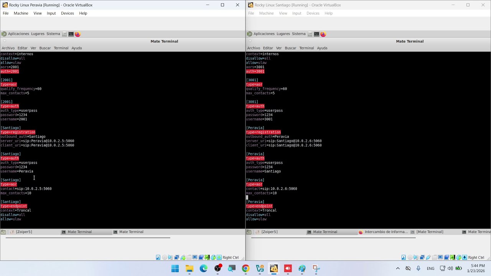This screenshot has width=491, height=276.
Task: Click contact=sip:10.0.2.6:5060 line in Santiago terminal
Action: (272, 189)
